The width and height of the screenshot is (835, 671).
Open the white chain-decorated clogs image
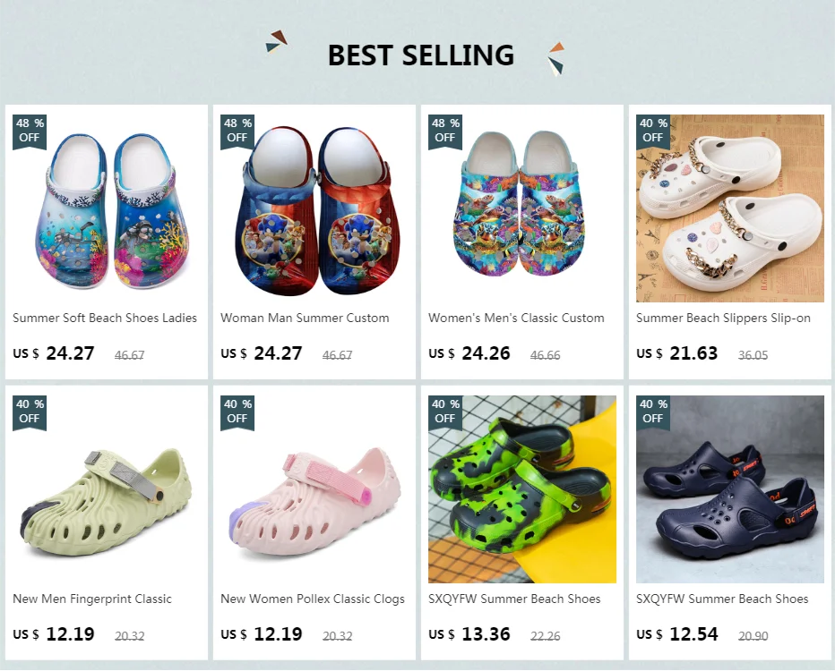[730, 208]
